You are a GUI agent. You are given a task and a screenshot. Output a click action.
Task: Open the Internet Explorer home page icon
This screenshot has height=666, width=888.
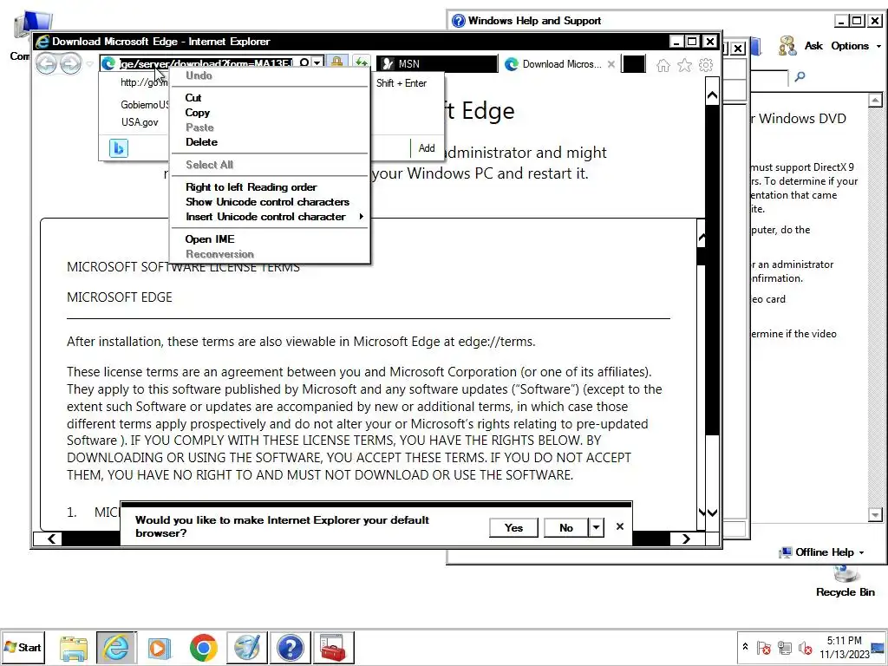point(663,66)
